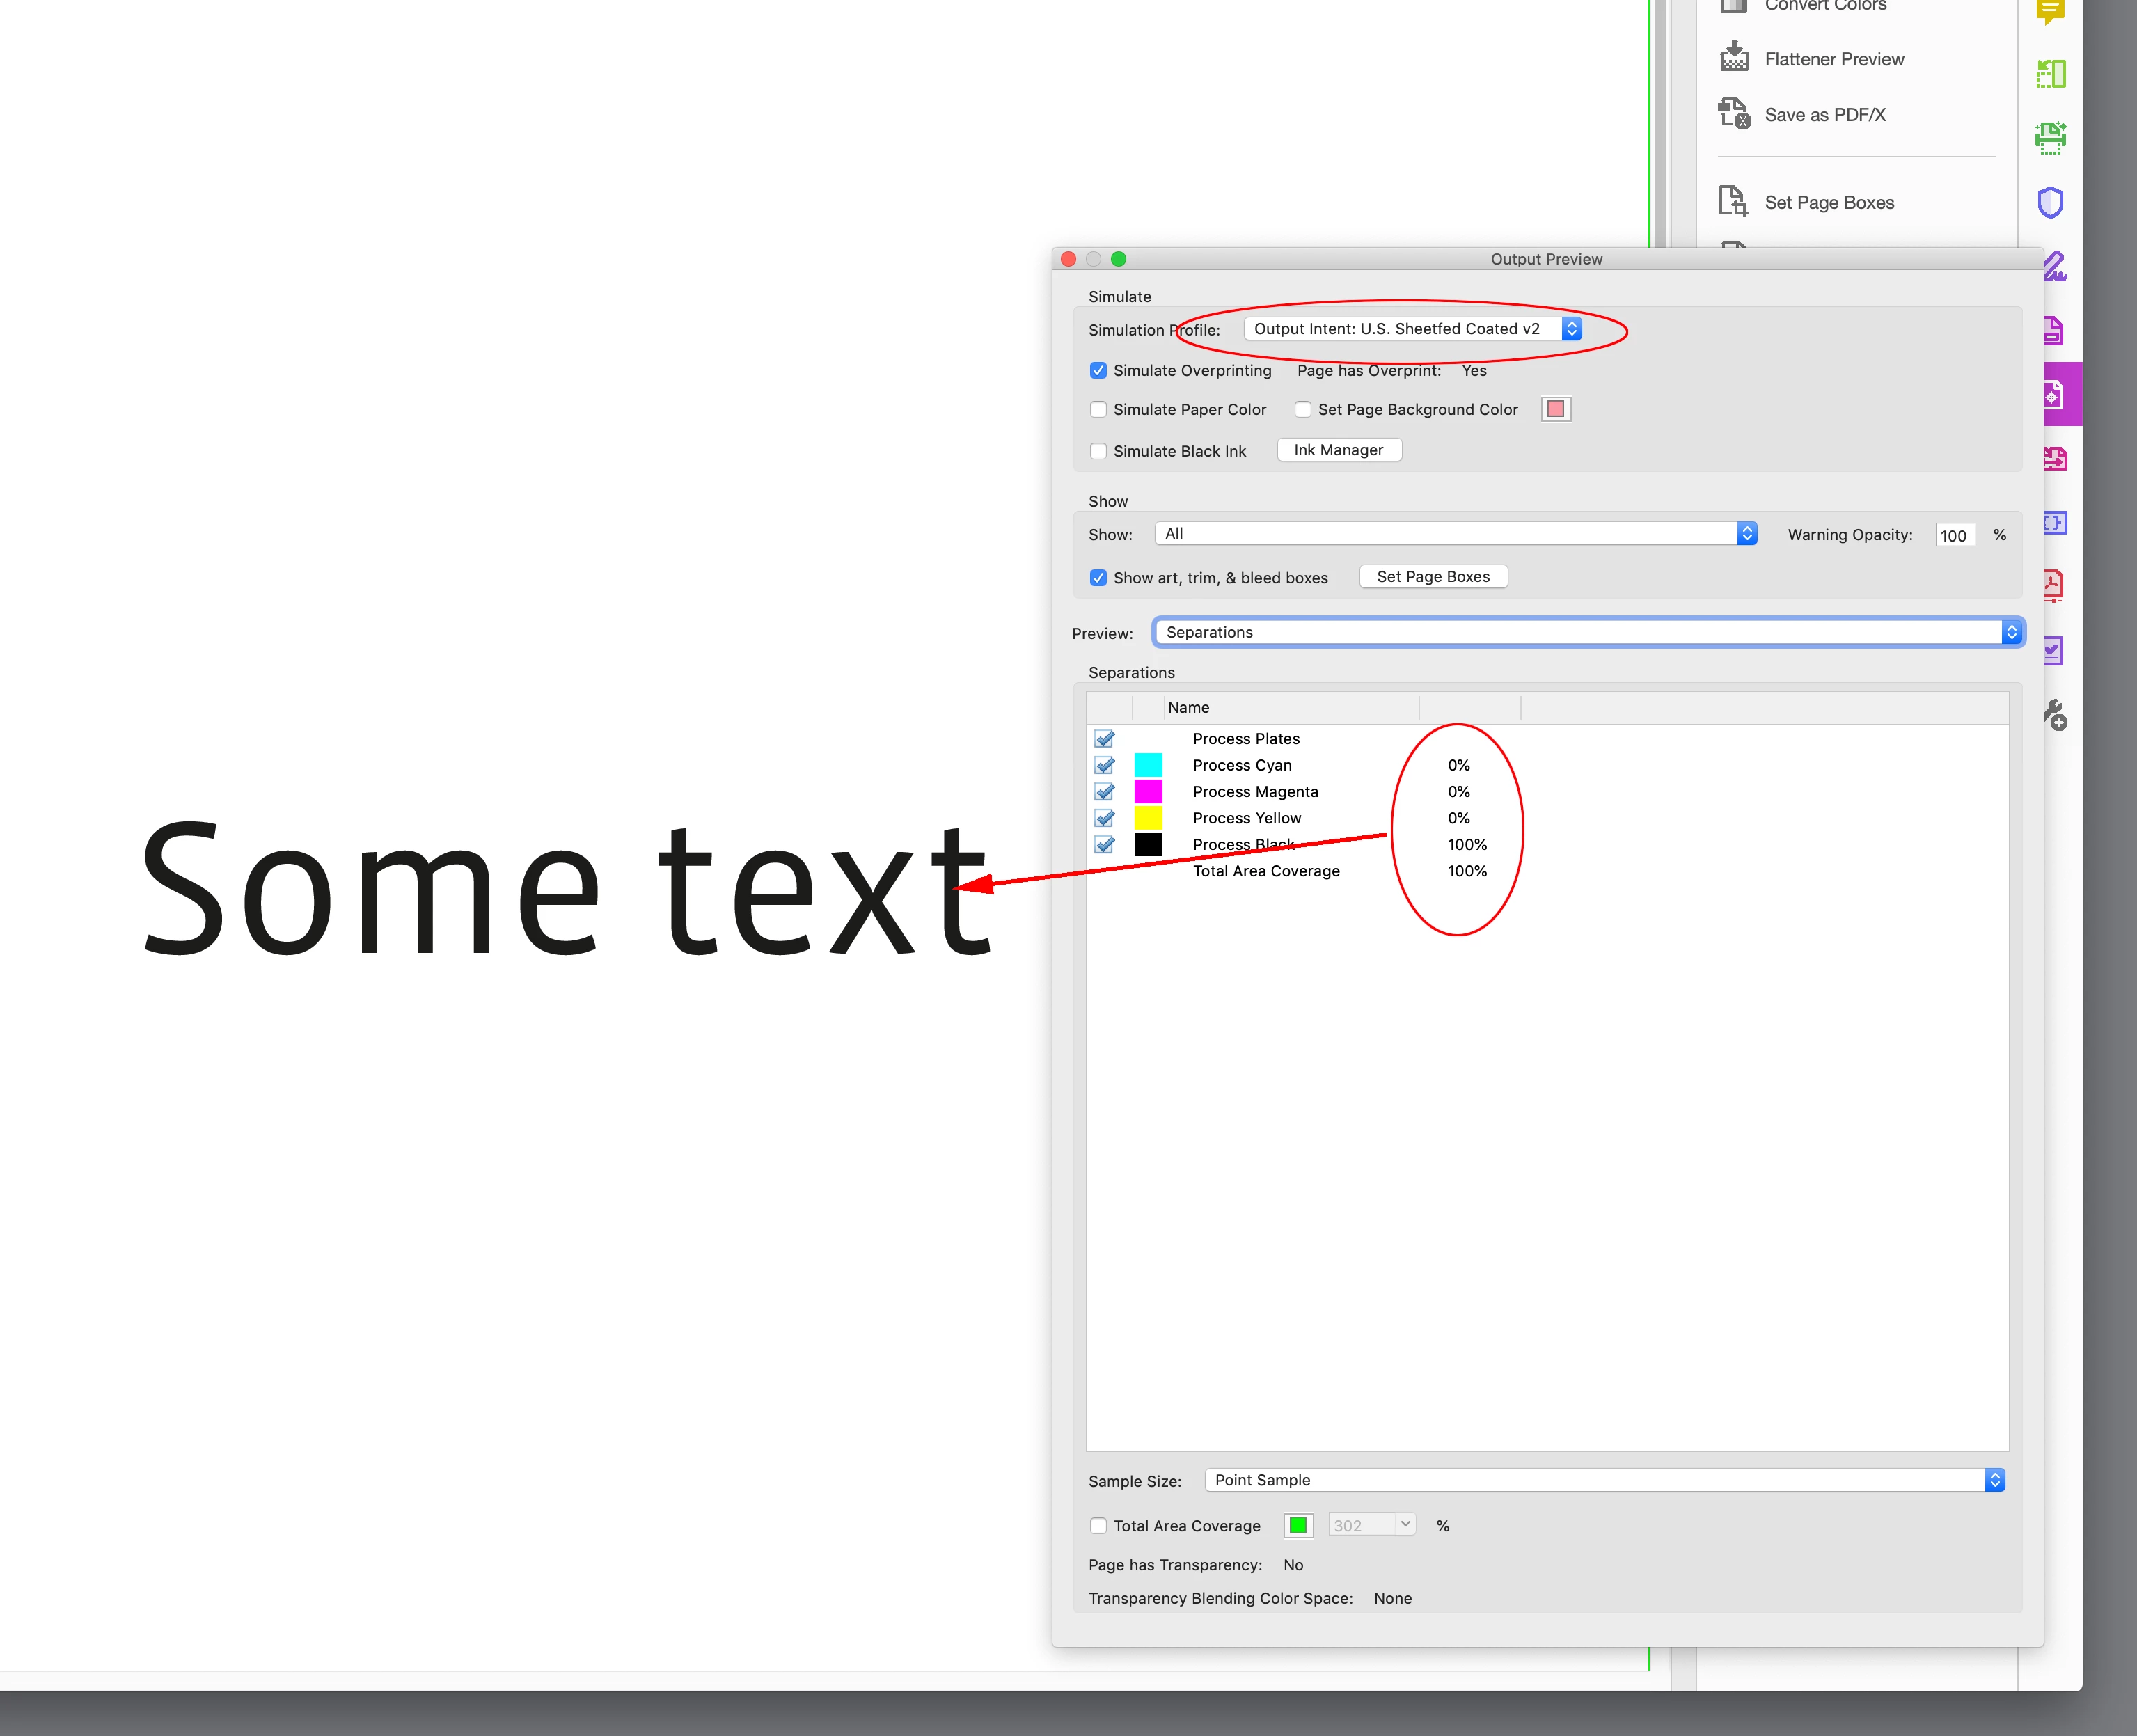The height and width of the screenshot is (1736, 2137).
Task: Open the Simulation Profile dropdown
Action: point(1412,329)
